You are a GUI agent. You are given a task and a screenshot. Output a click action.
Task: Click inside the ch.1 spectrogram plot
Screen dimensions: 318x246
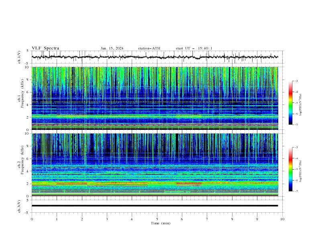pos(155,98)
